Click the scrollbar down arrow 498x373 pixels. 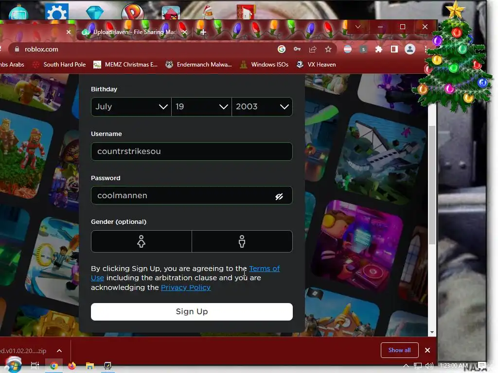point(432,332)
